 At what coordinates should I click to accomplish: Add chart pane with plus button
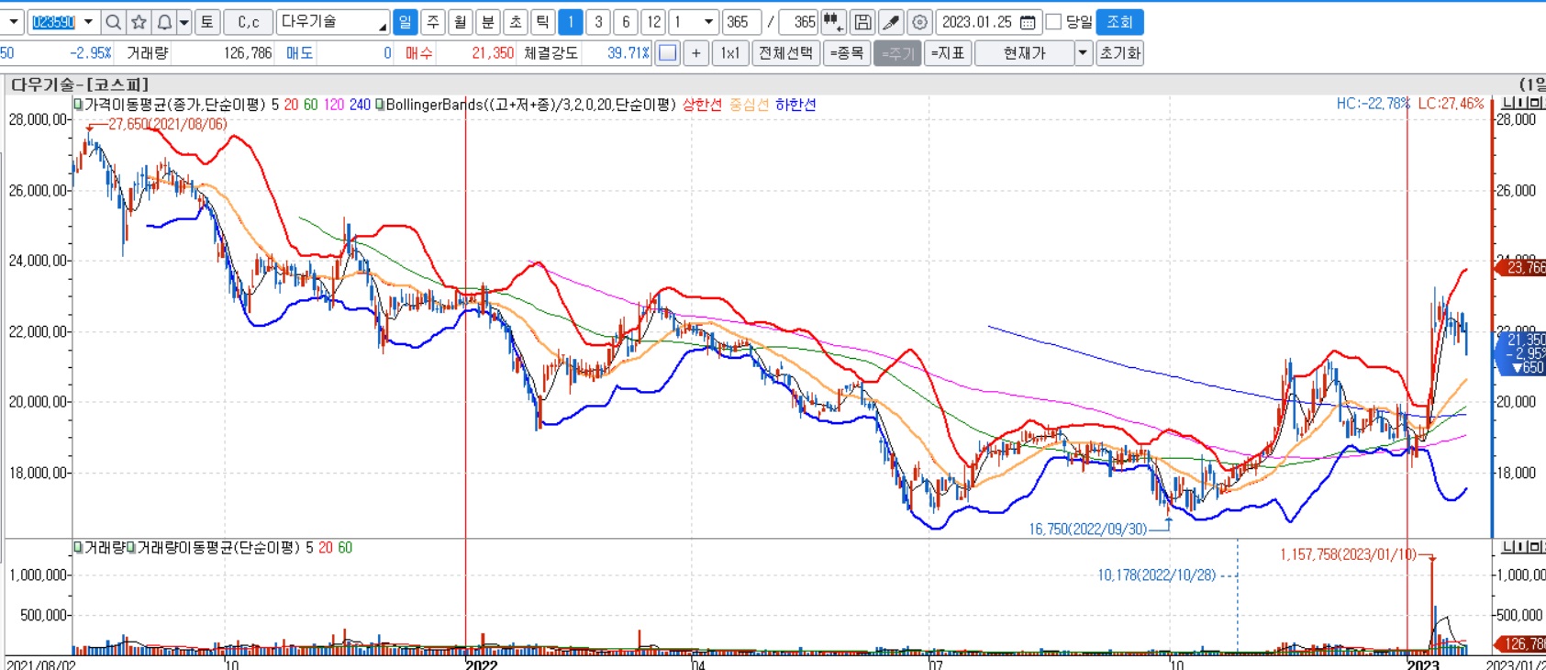click(696, 53)
